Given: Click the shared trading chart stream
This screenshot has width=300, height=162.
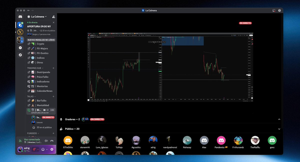Looking at the screenshot, I should click(170, 67).
